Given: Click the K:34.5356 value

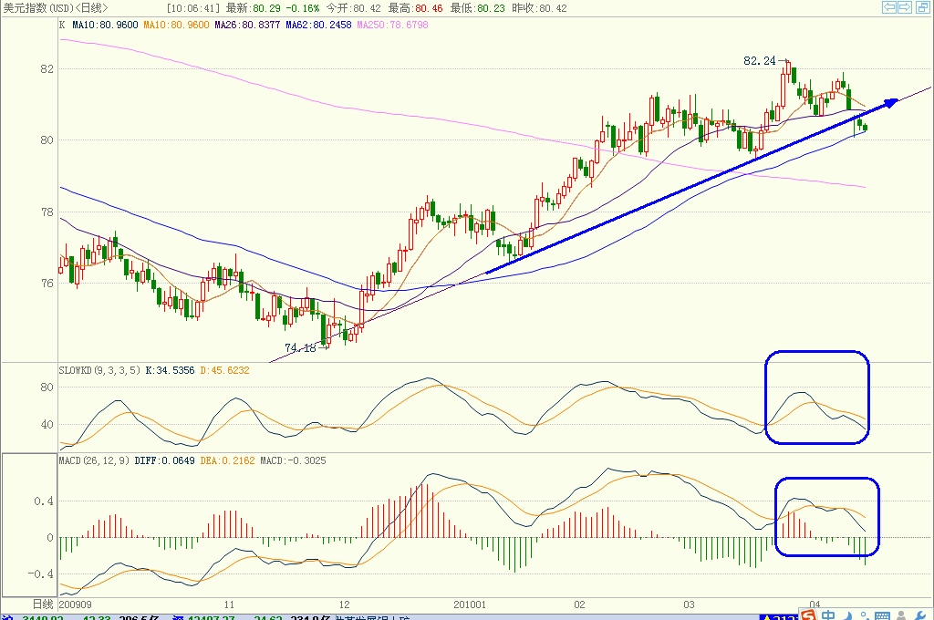Looking at the screenshot, I should point(170,370).
